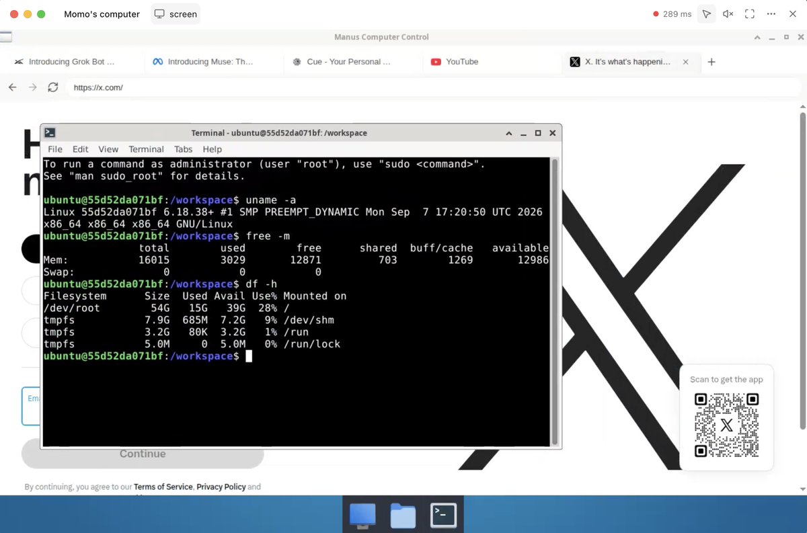Maximize the Manus Computer Control window
This screenshot has width=807, height=533.
point(787,37)
